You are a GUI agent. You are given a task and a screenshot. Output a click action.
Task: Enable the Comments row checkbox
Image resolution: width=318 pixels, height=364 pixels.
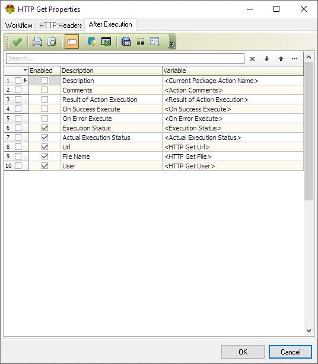44,90
